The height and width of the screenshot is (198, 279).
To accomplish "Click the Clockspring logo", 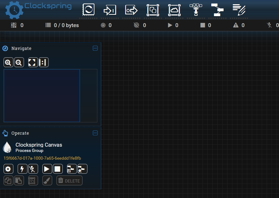I will [x=38, y=9].
